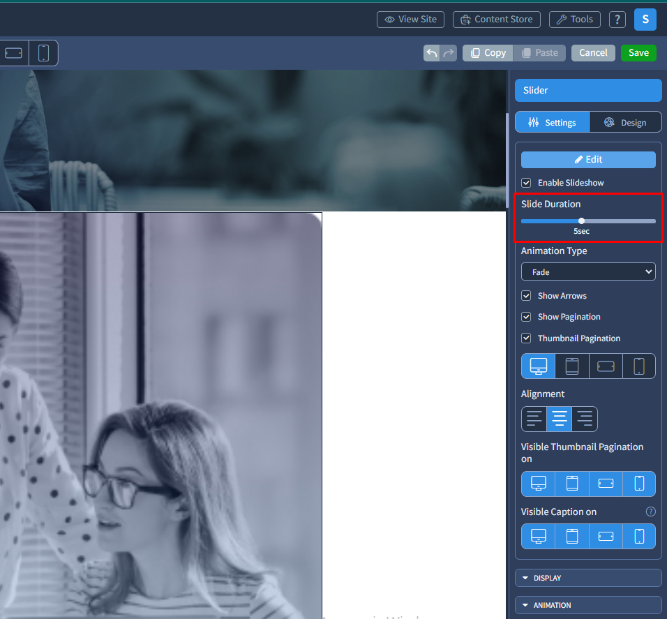Expand the DISPLAY section
The image size is (667, 619).
[588, 578]
